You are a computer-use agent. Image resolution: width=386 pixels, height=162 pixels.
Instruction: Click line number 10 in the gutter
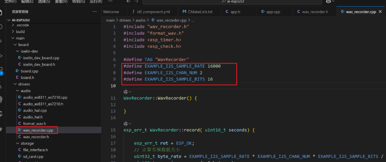(113, 86)
